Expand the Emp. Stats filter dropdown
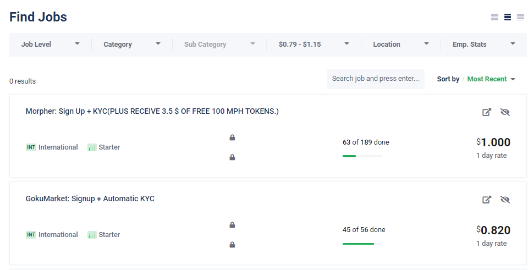 click(x=483, y=44)
